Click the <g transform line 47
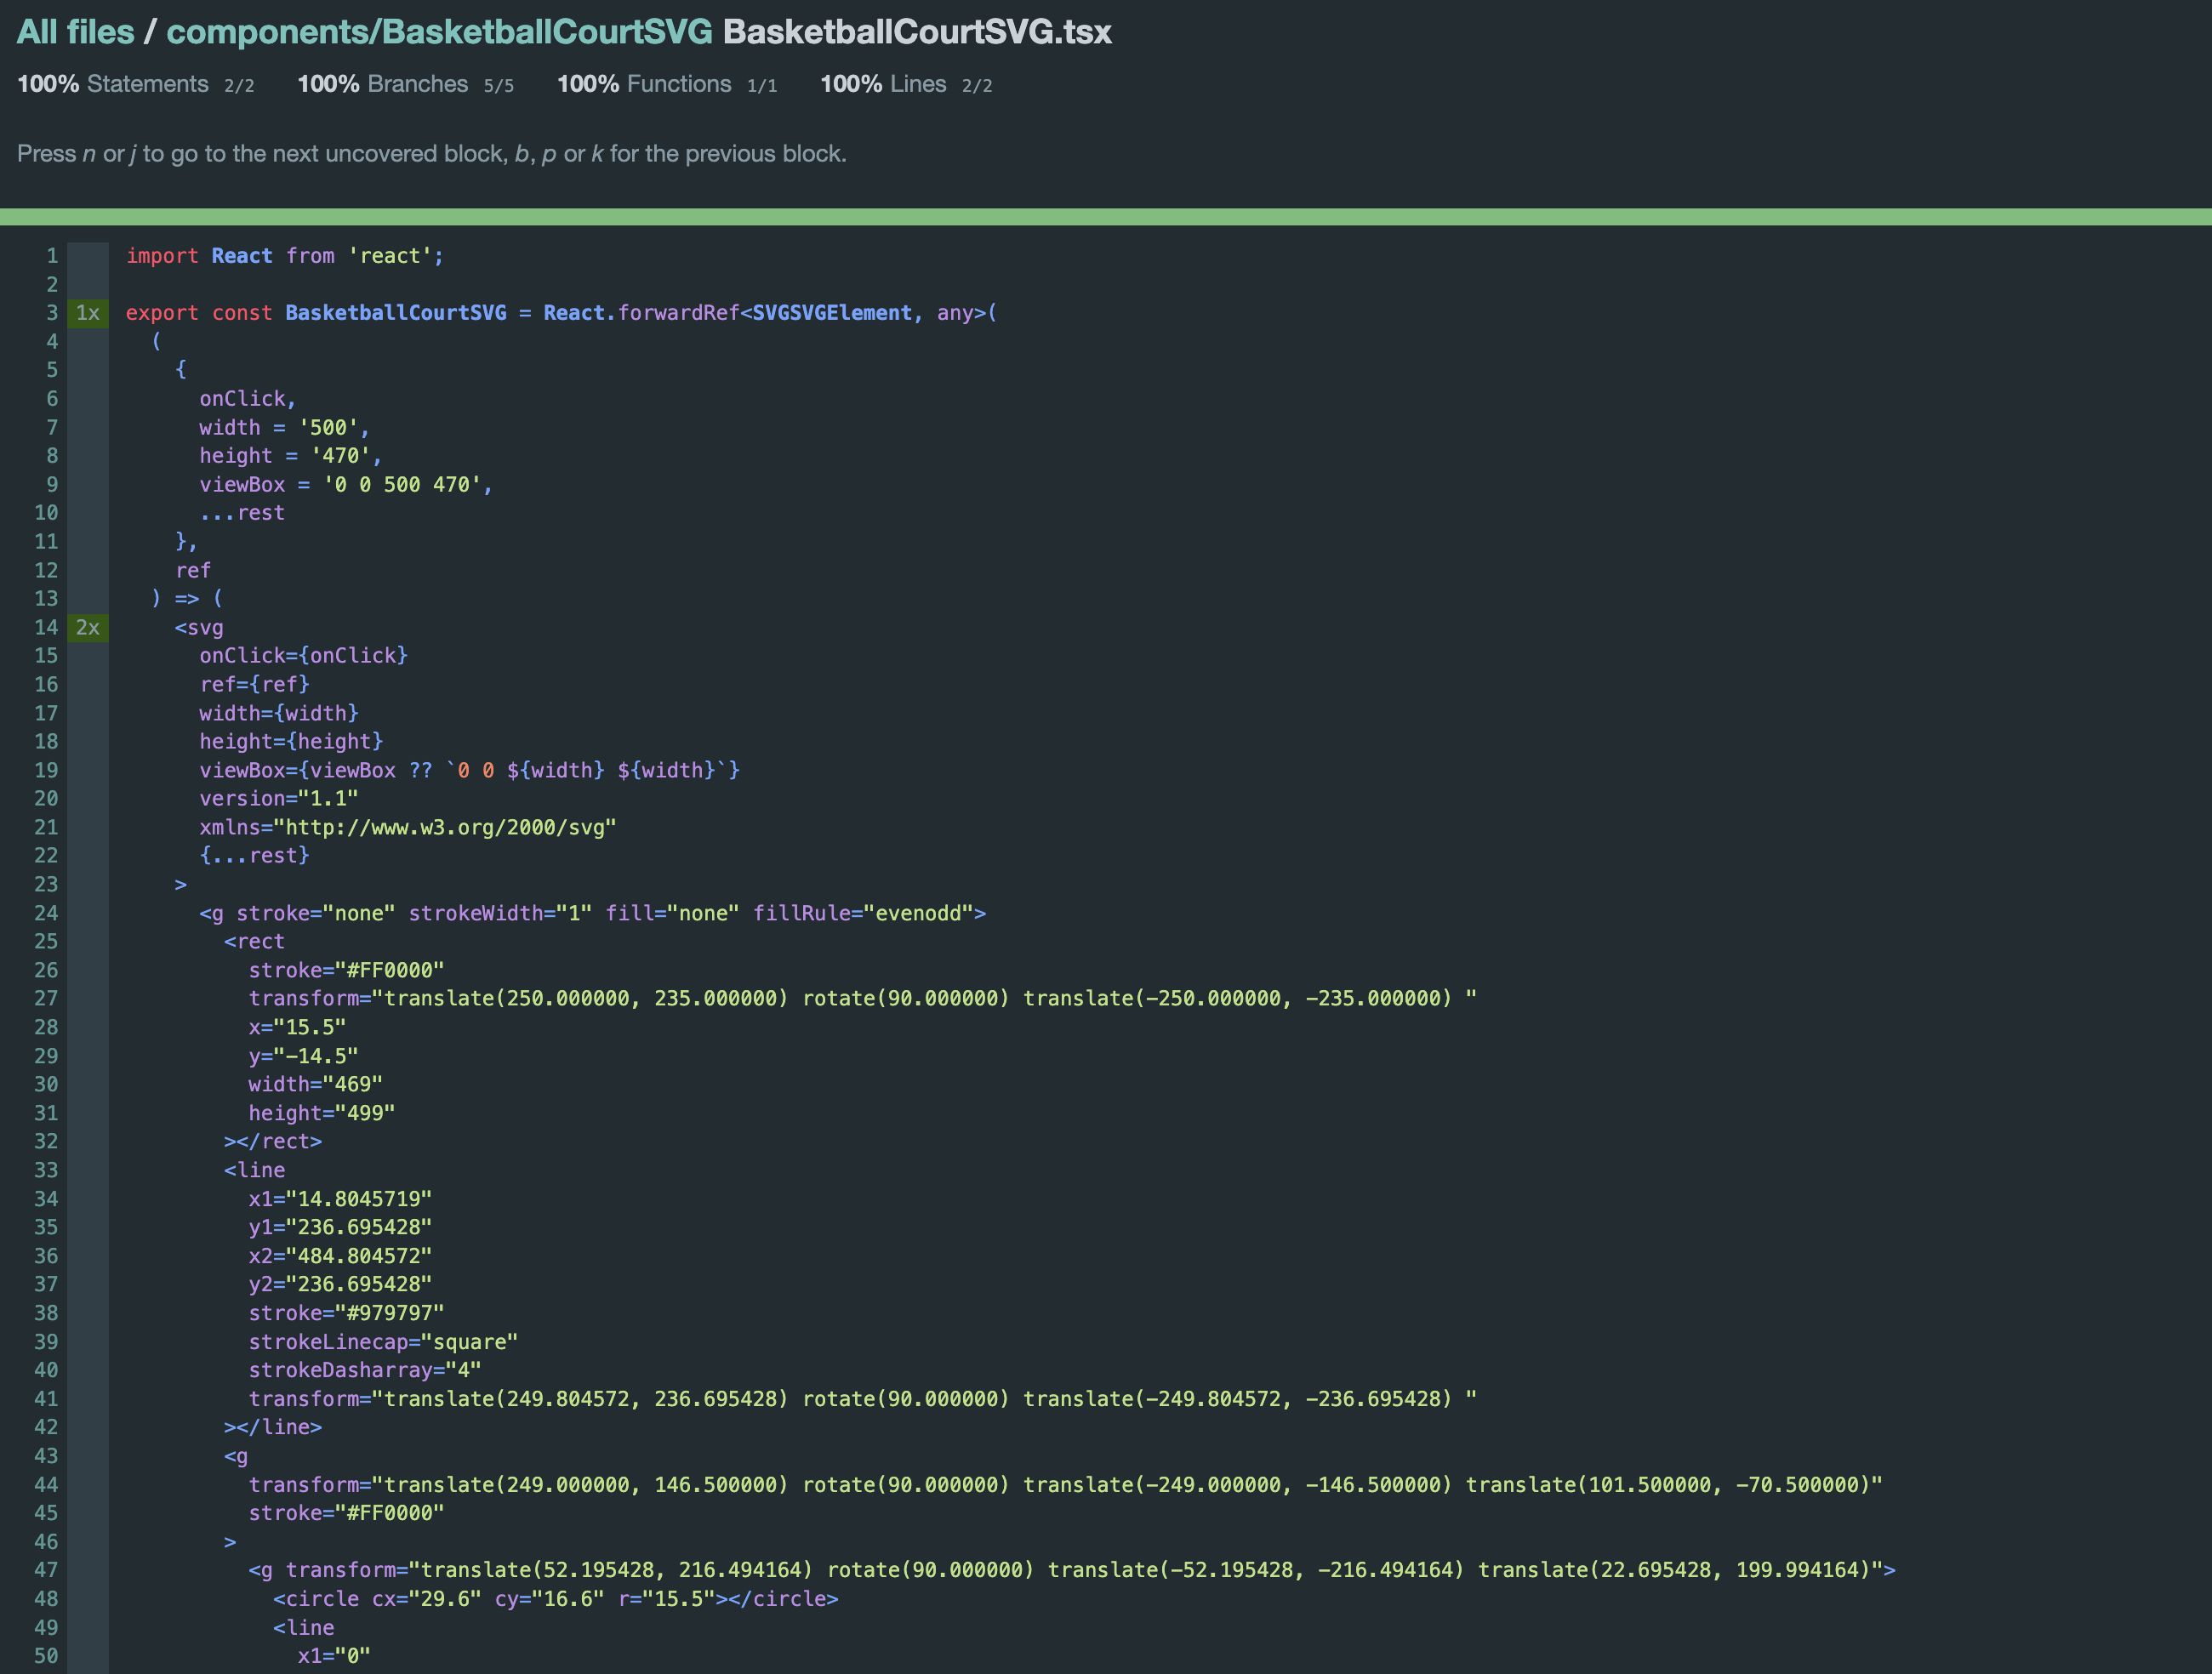 [x=1072, y=1570]
